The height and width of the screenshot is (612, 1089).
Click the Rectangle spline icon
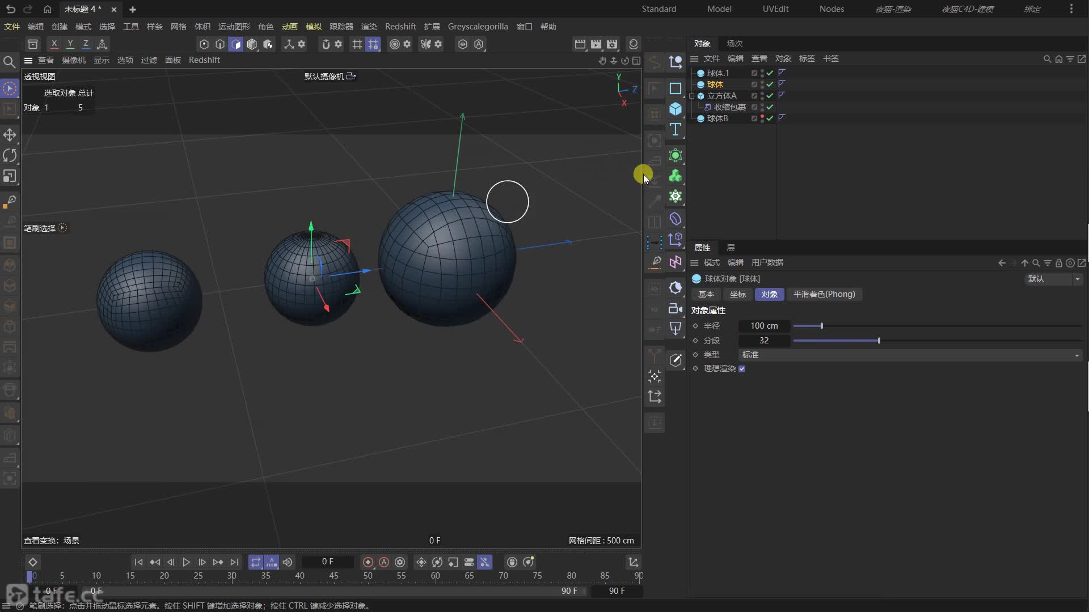pyautogui.click(x=676, y=88)
